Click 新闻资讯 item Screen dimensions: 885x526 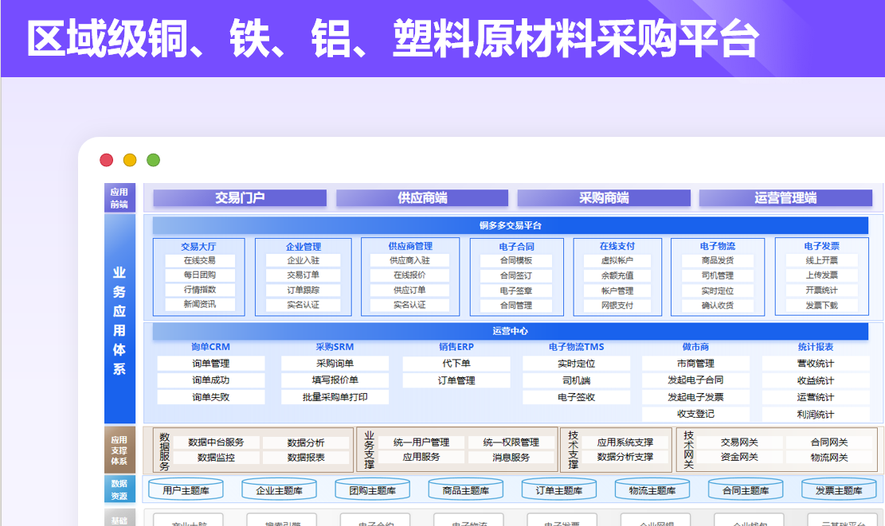coord(199,305)
